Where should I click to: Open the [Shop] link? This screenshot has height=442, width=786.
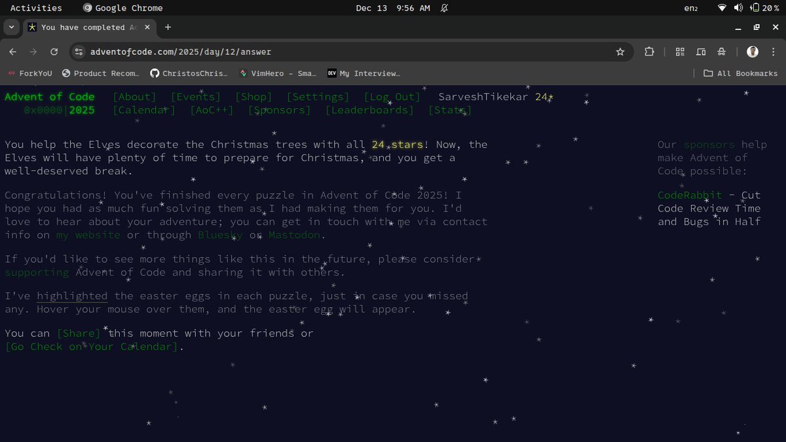253,97
